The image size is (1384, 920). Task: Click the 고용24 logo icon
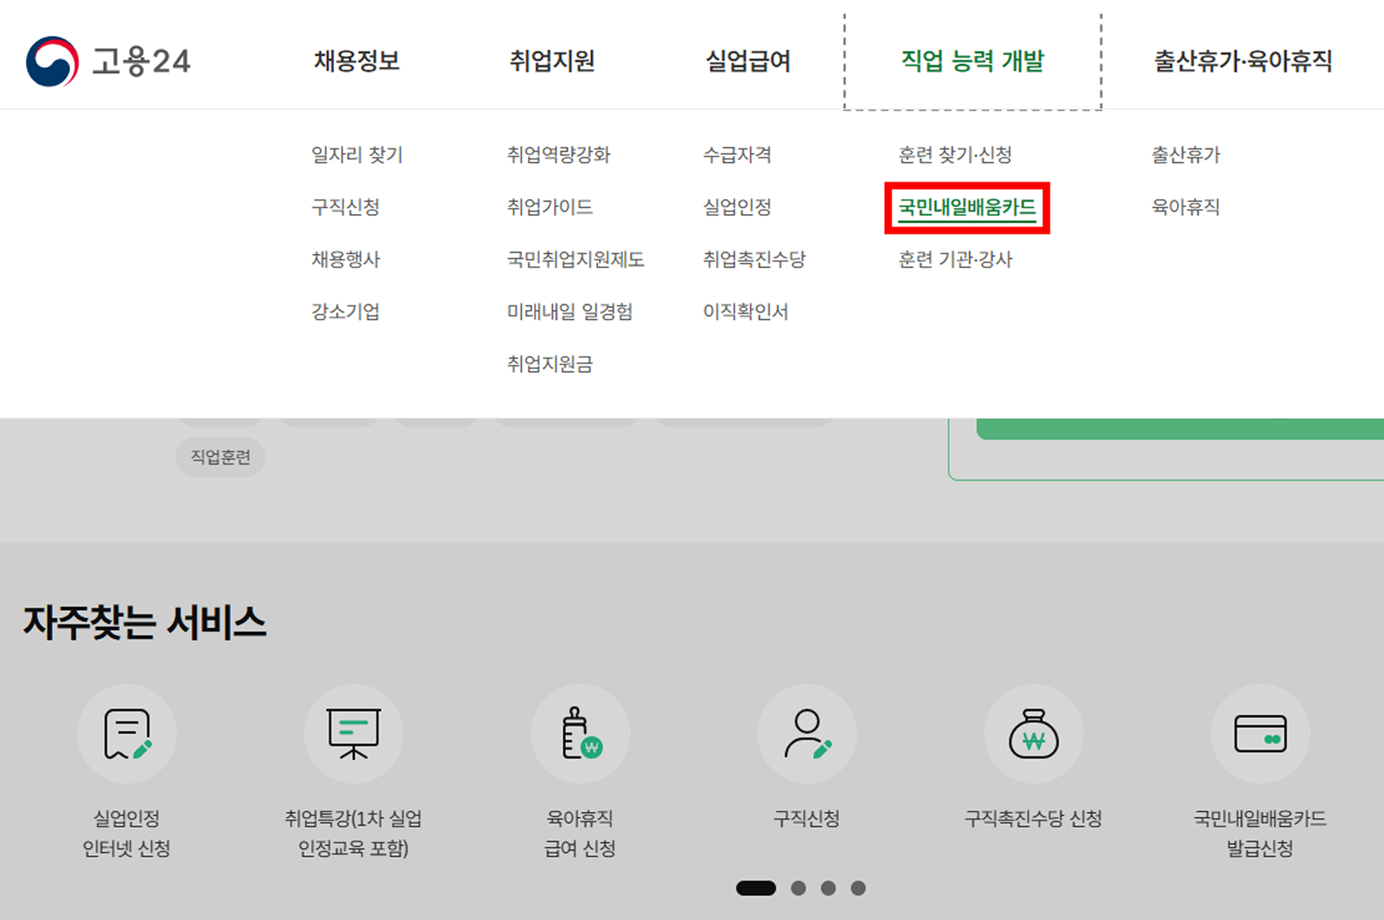point(52,61)
